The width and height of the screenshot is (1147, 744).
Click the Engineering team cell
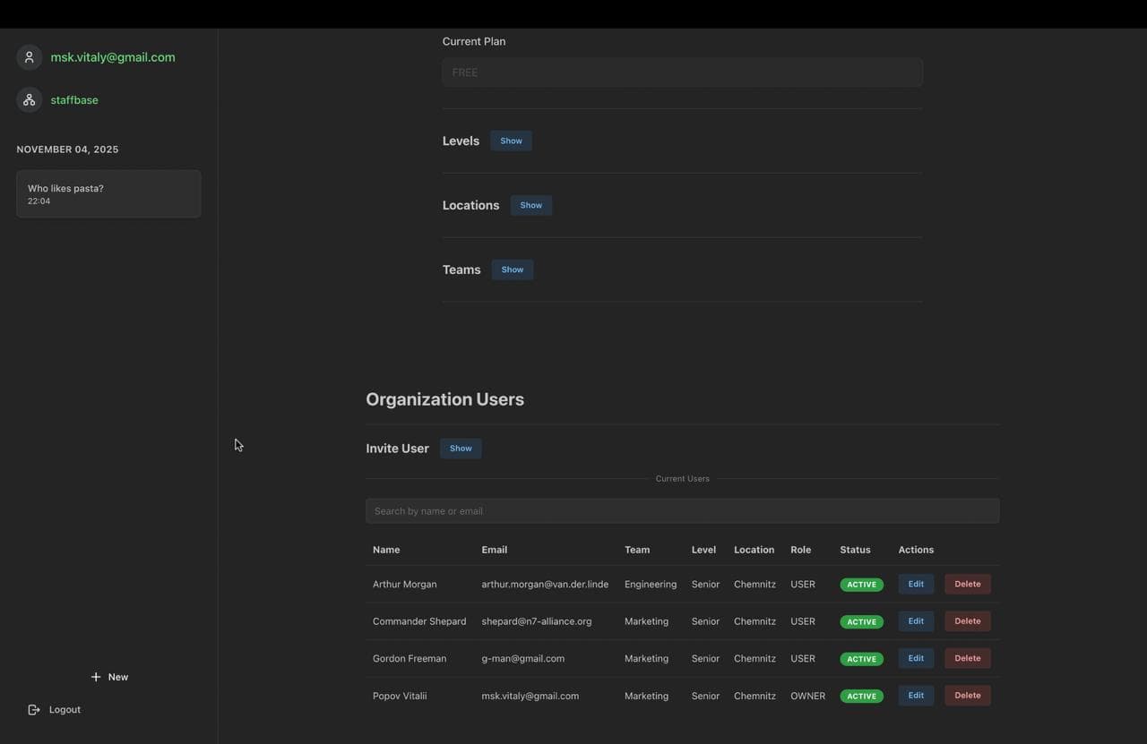pyautogui.click(x=651, y=585)
